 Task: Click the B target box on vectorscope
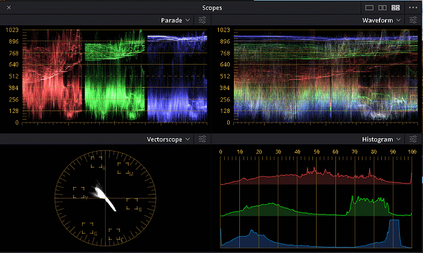click(132, 204)
